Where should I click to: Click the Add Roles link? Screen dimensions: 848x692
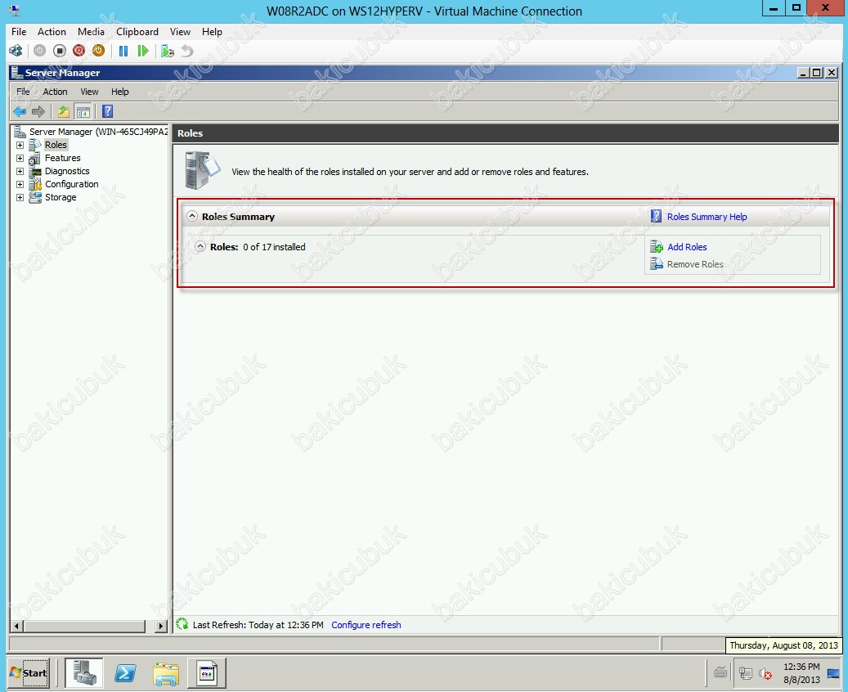click(687, 247)
